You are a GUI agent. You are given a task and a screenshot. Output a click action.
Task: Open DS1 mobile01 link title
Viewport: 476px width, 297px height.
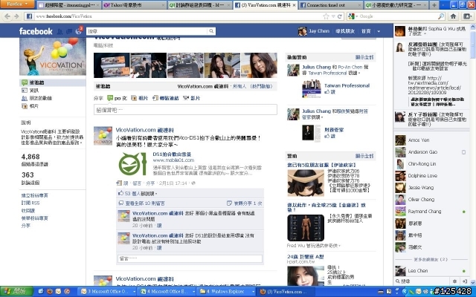pos(172,154)
